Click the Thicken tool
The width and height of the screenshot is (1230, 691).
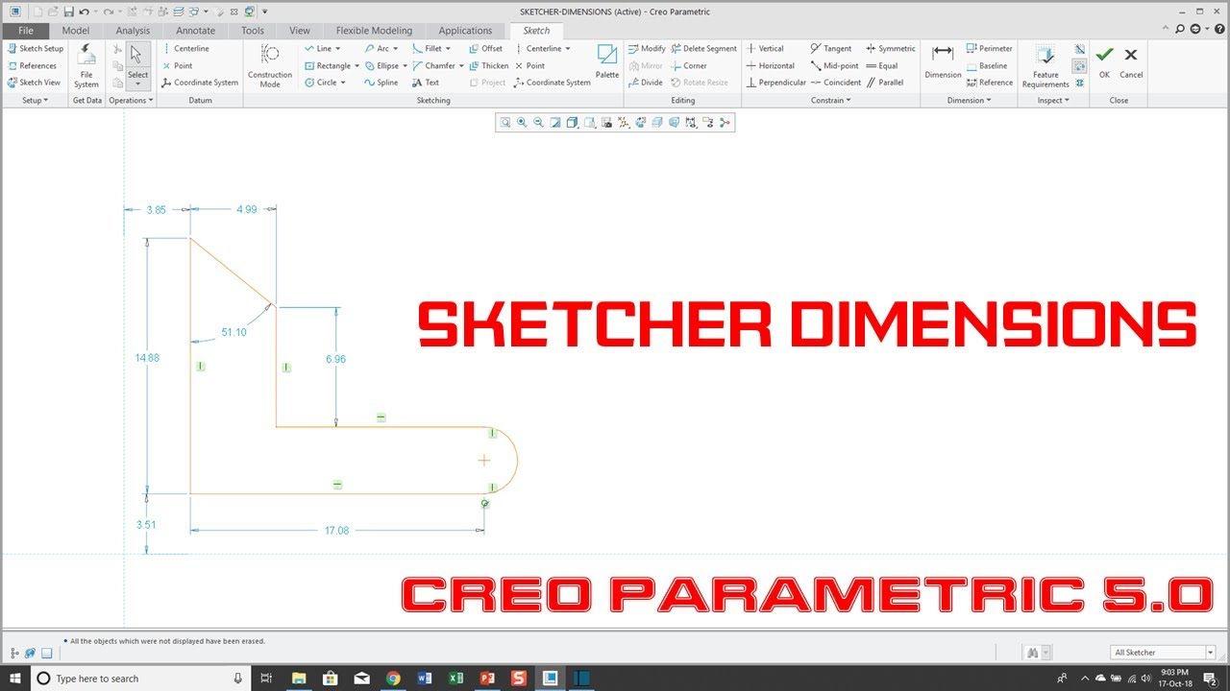click(x=488, y=65)
